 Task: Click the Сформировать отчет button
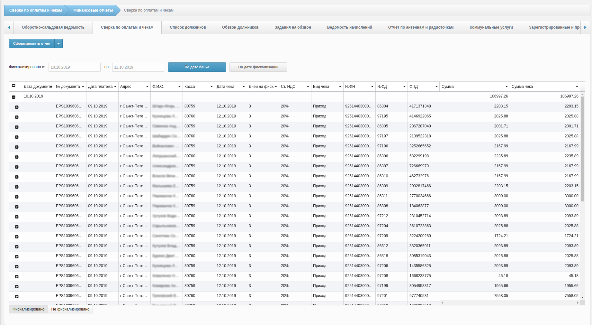[x=32, y=44]
